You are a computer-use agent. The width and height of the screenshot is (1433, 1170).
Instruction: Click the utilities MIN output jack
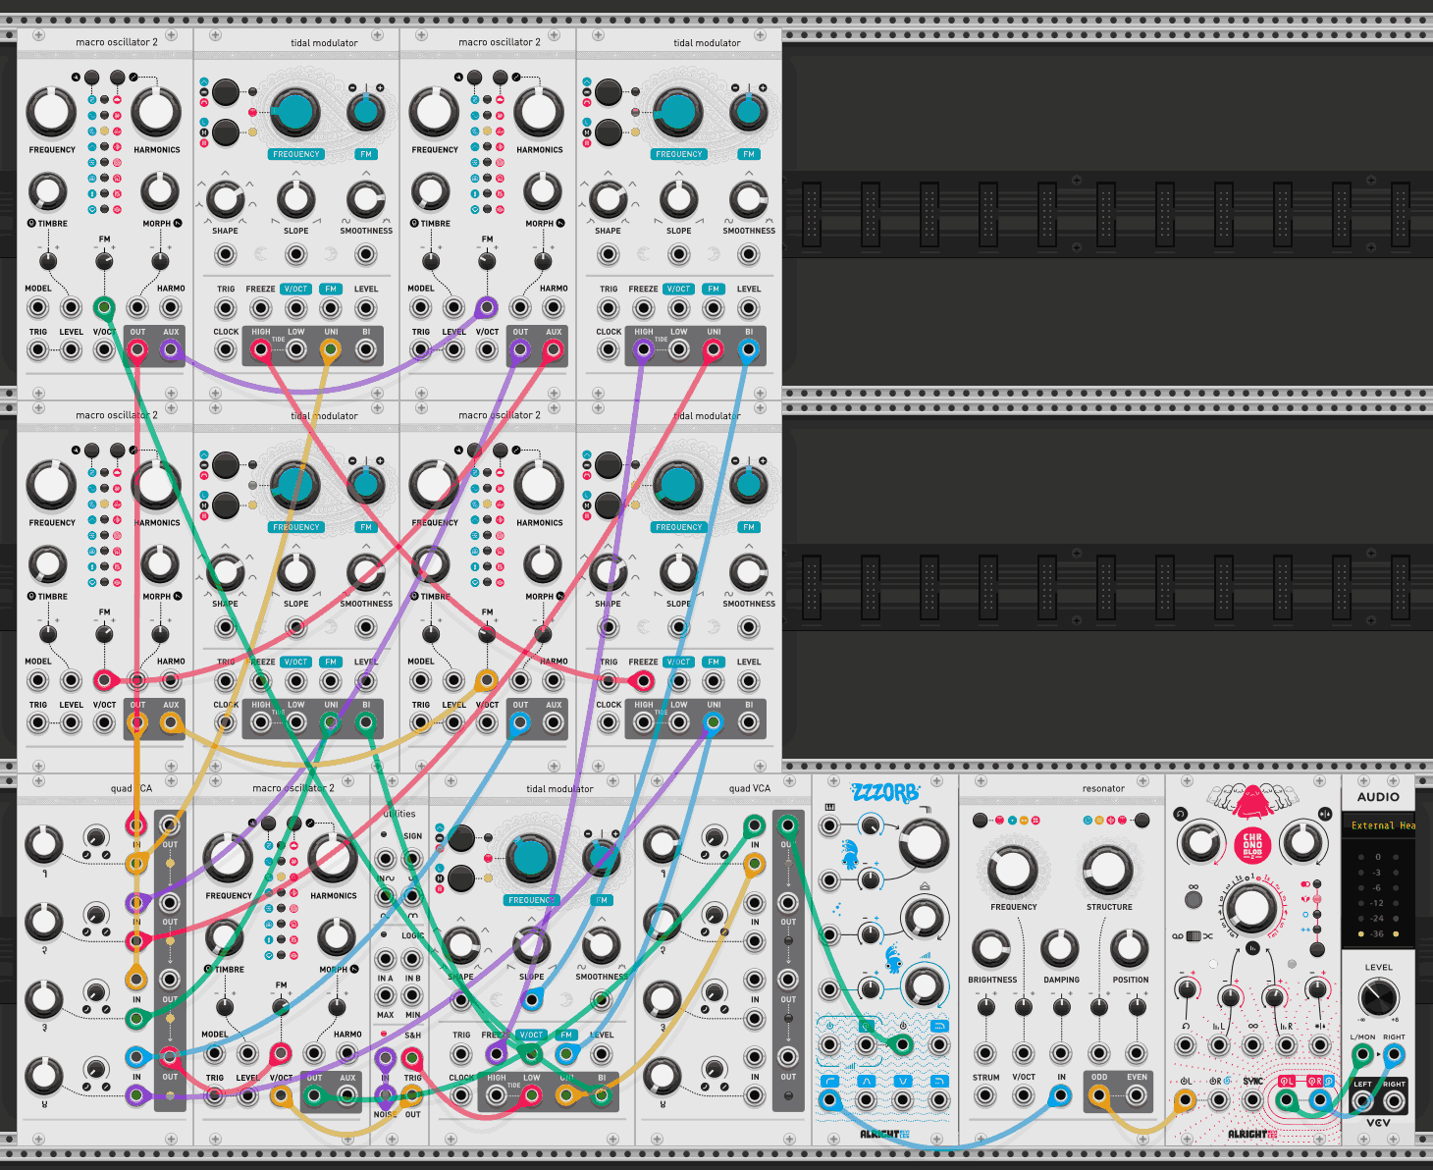(412, 997)
